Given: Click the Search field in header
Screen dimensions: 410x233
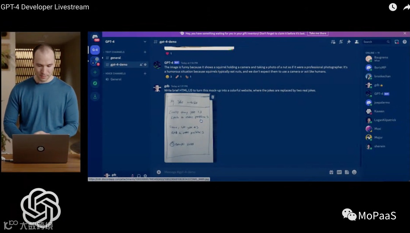Looking at the screenshot, I should pyautogui.click(x=377, y=42).
